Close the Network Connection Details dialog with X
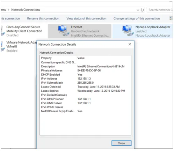Screen dimensions: 174x151 (x=130, y=44)
